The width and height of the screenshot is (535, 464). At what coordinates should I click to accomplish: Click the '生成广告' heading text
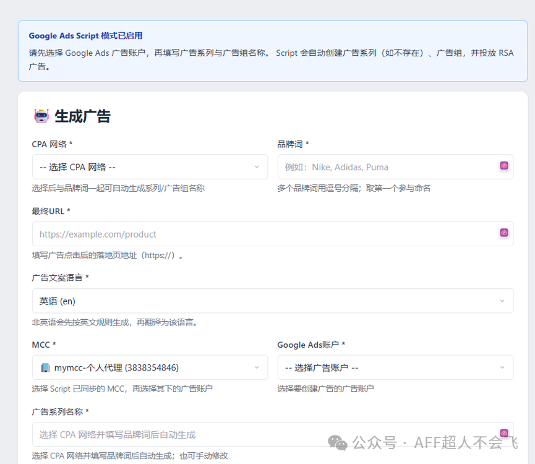click(83, 116)
